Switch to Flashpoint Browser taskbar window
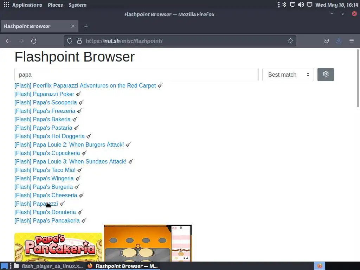The image size is (360, 270). tap(123, 266)
